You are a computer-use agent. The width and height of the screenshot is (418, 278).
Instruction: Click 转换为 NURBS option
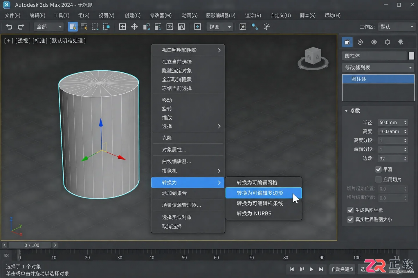[x=264, y=213]
